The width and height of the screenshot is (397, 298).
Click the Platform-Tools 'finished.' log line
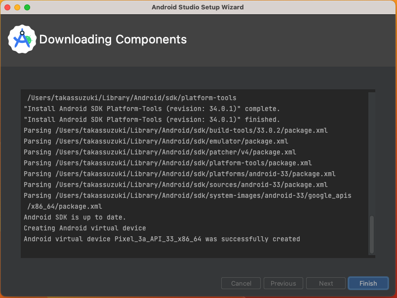pos(152,120)
